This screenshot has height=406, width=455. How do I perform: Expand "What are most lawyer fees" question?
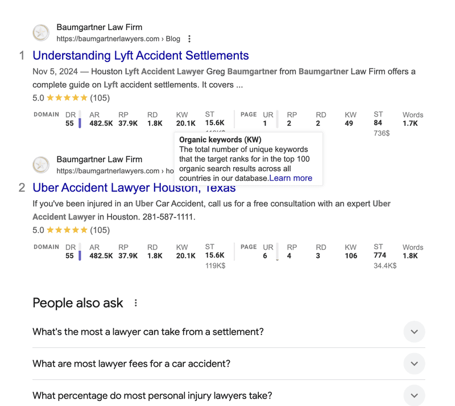[x=414, y=363]
